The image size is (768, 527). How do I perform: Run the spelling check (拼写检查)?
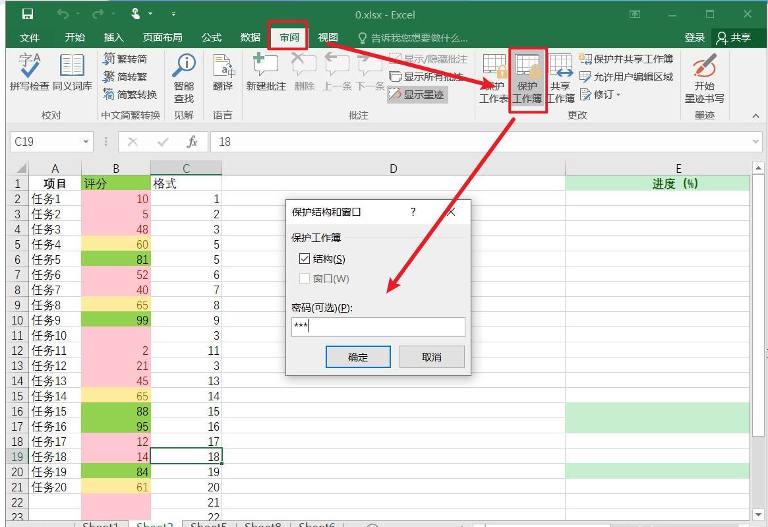(30, 73)
